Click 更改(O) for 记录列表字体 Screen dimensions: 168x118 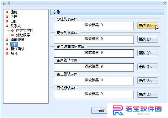click(148, 39)
